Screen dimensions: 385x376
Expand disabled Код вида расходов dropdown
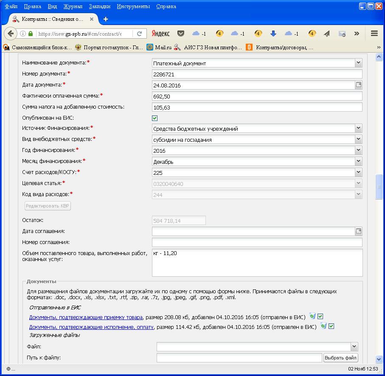coord(359,194)
